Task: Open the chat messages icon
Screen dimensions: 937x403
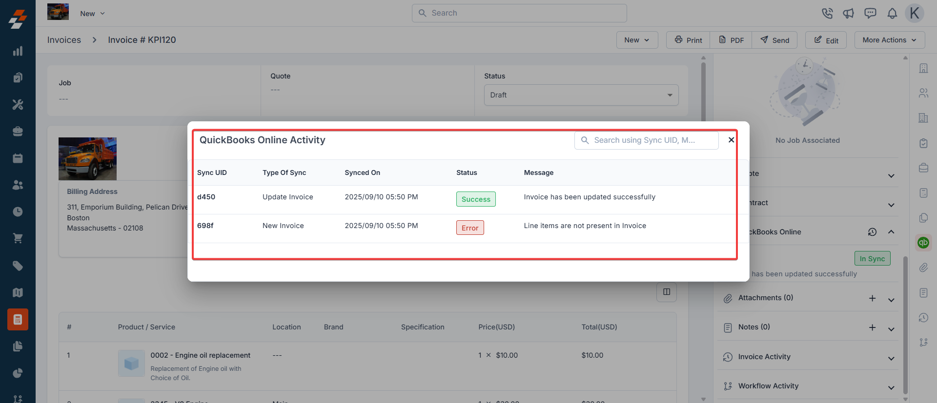Action: [x=870, y=13]
